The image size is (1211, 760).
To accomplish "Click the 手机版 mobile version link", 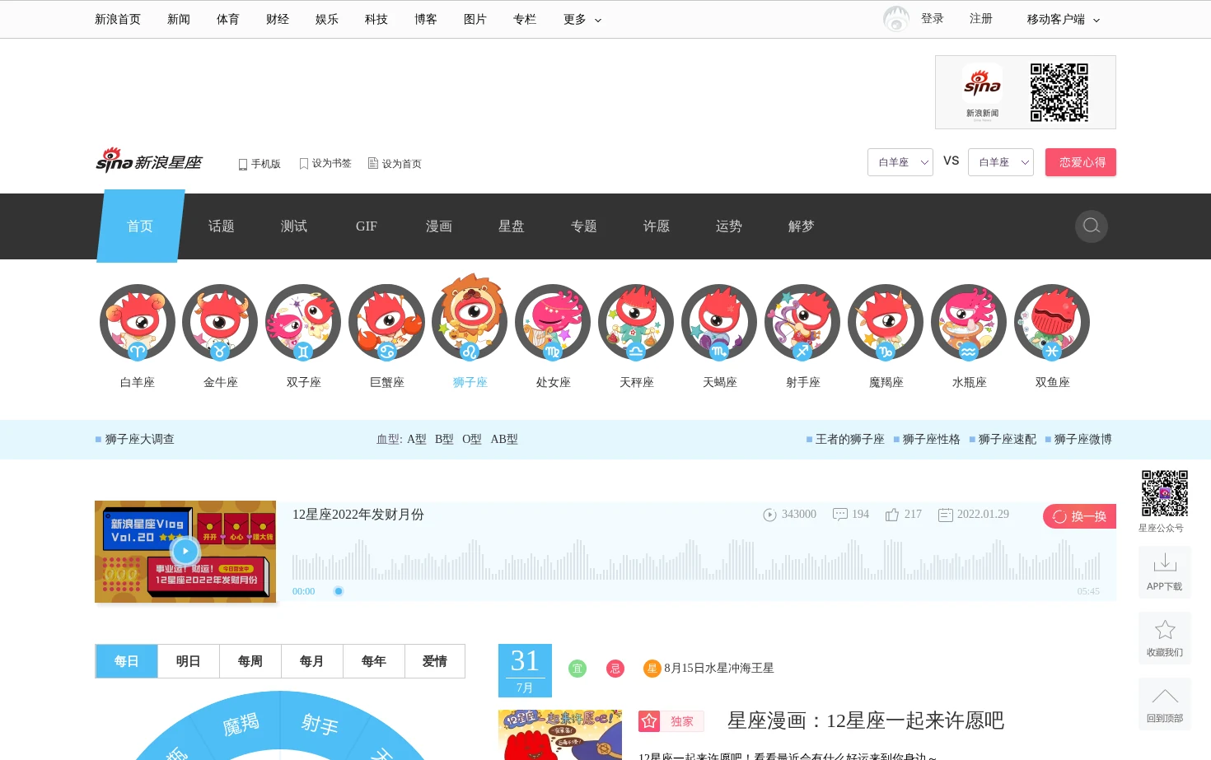I will pos(259,164).
